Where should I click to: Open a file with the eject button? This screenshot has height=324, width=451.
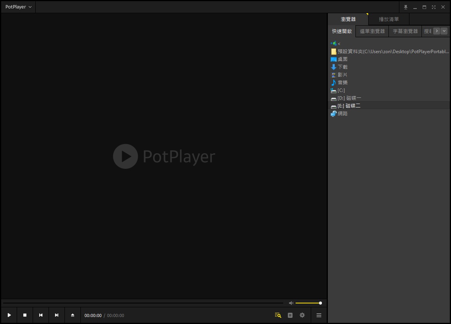[73, 315]
